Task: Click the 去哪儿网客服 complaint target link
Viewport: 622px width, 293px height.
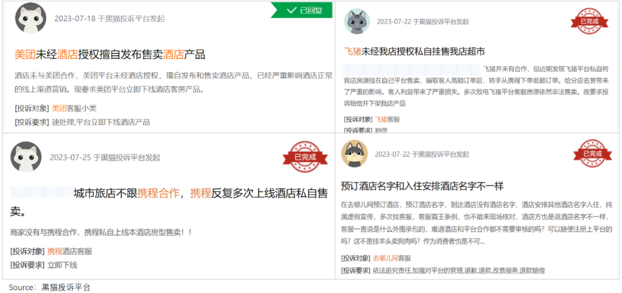Action: (x=392, y=258)
